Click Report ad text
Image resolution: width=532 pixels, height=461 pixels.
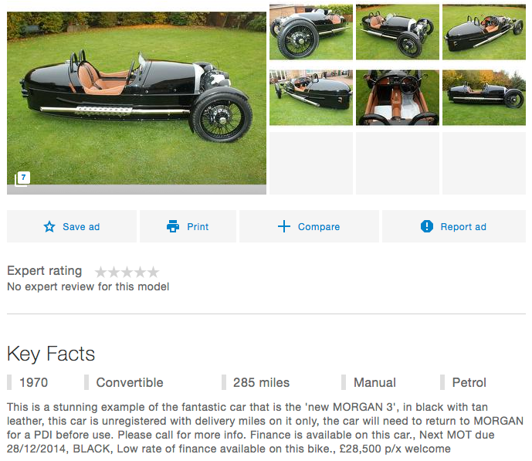pos(463,226)
